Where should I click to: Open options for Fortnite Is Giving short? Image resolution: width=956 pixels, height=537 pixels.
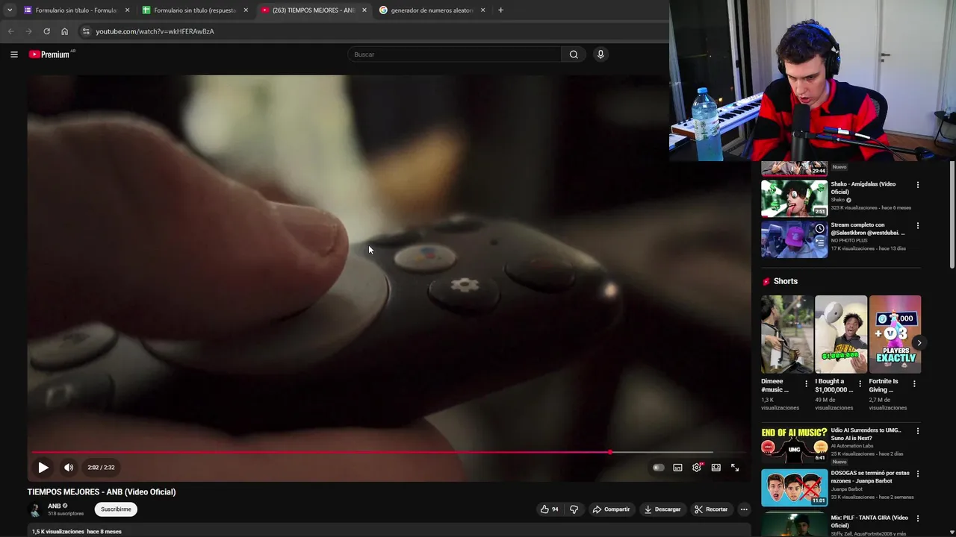coord(914,383)
